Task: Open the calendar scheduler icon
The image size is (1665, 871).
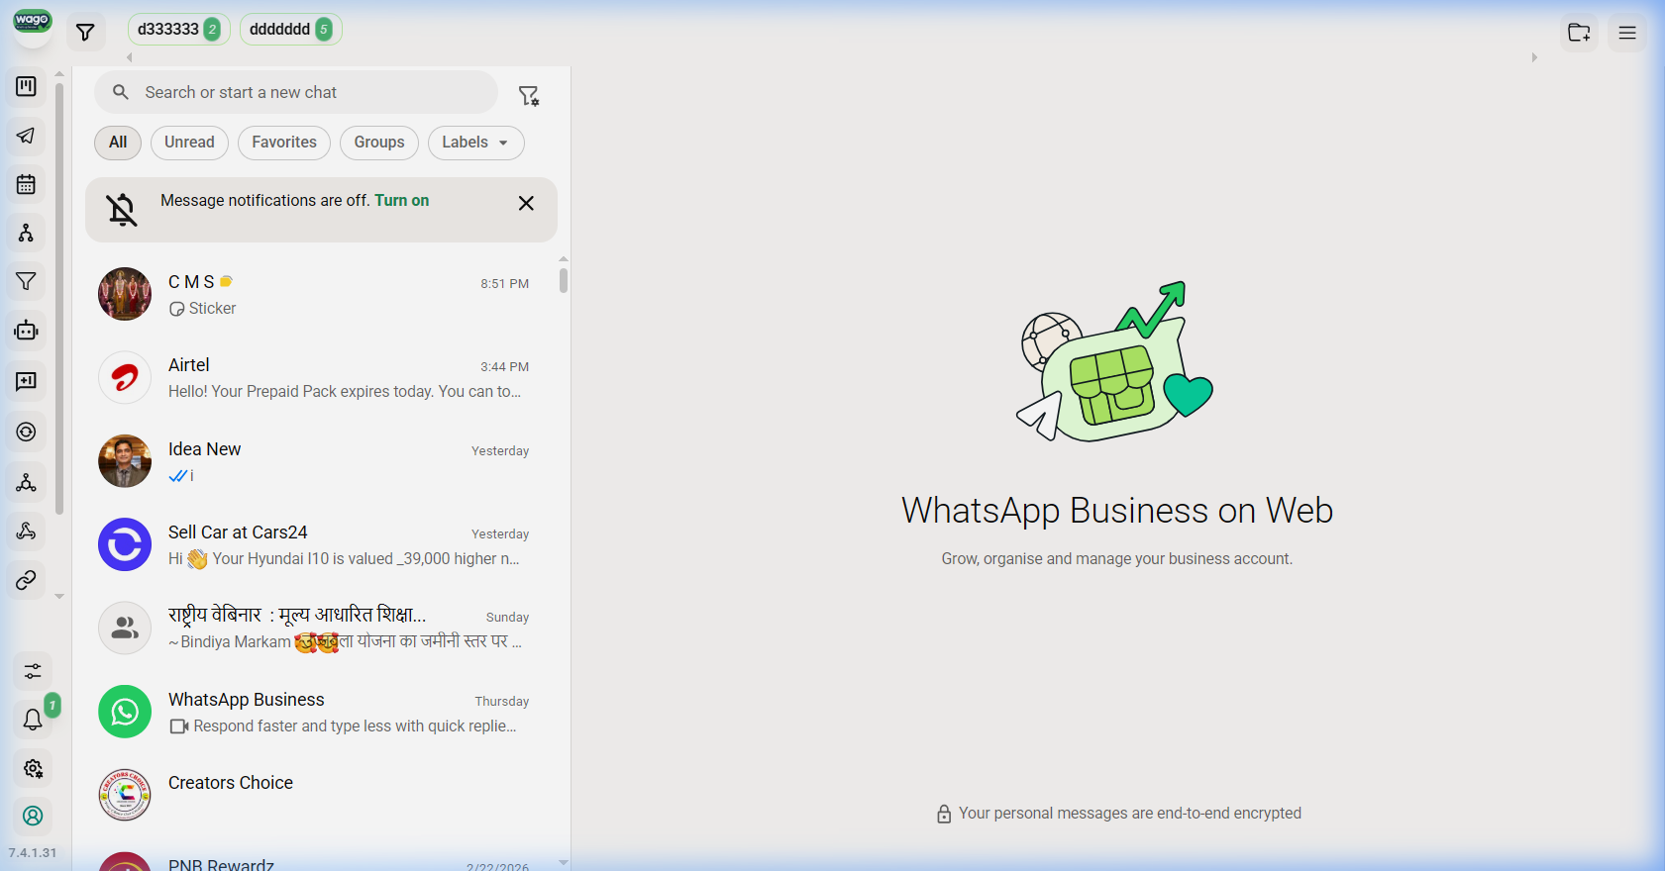Action: point(27,184)
